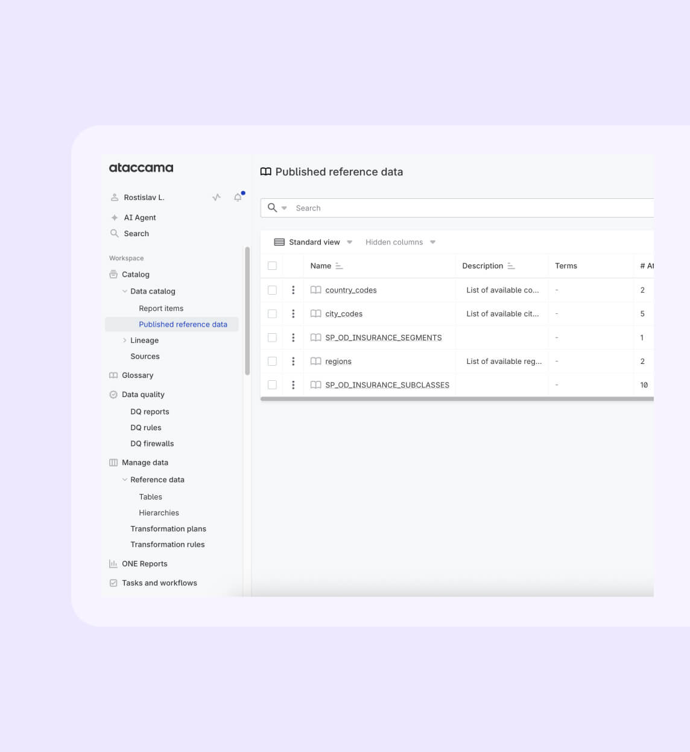This screenshot has height=752, width=690.
Task: Open Search in the sidebar
Action: click(136, 234)
